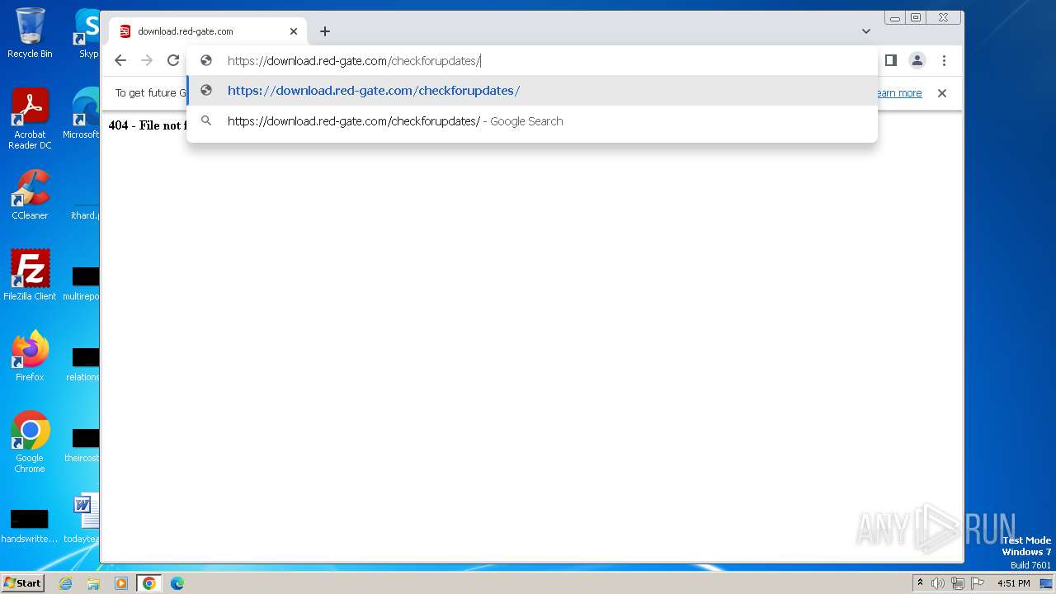This screenshot has height=594, width=1056.
Task: Open the Microsoft Edge desktop shortcut
Action: tap(82, 114)
